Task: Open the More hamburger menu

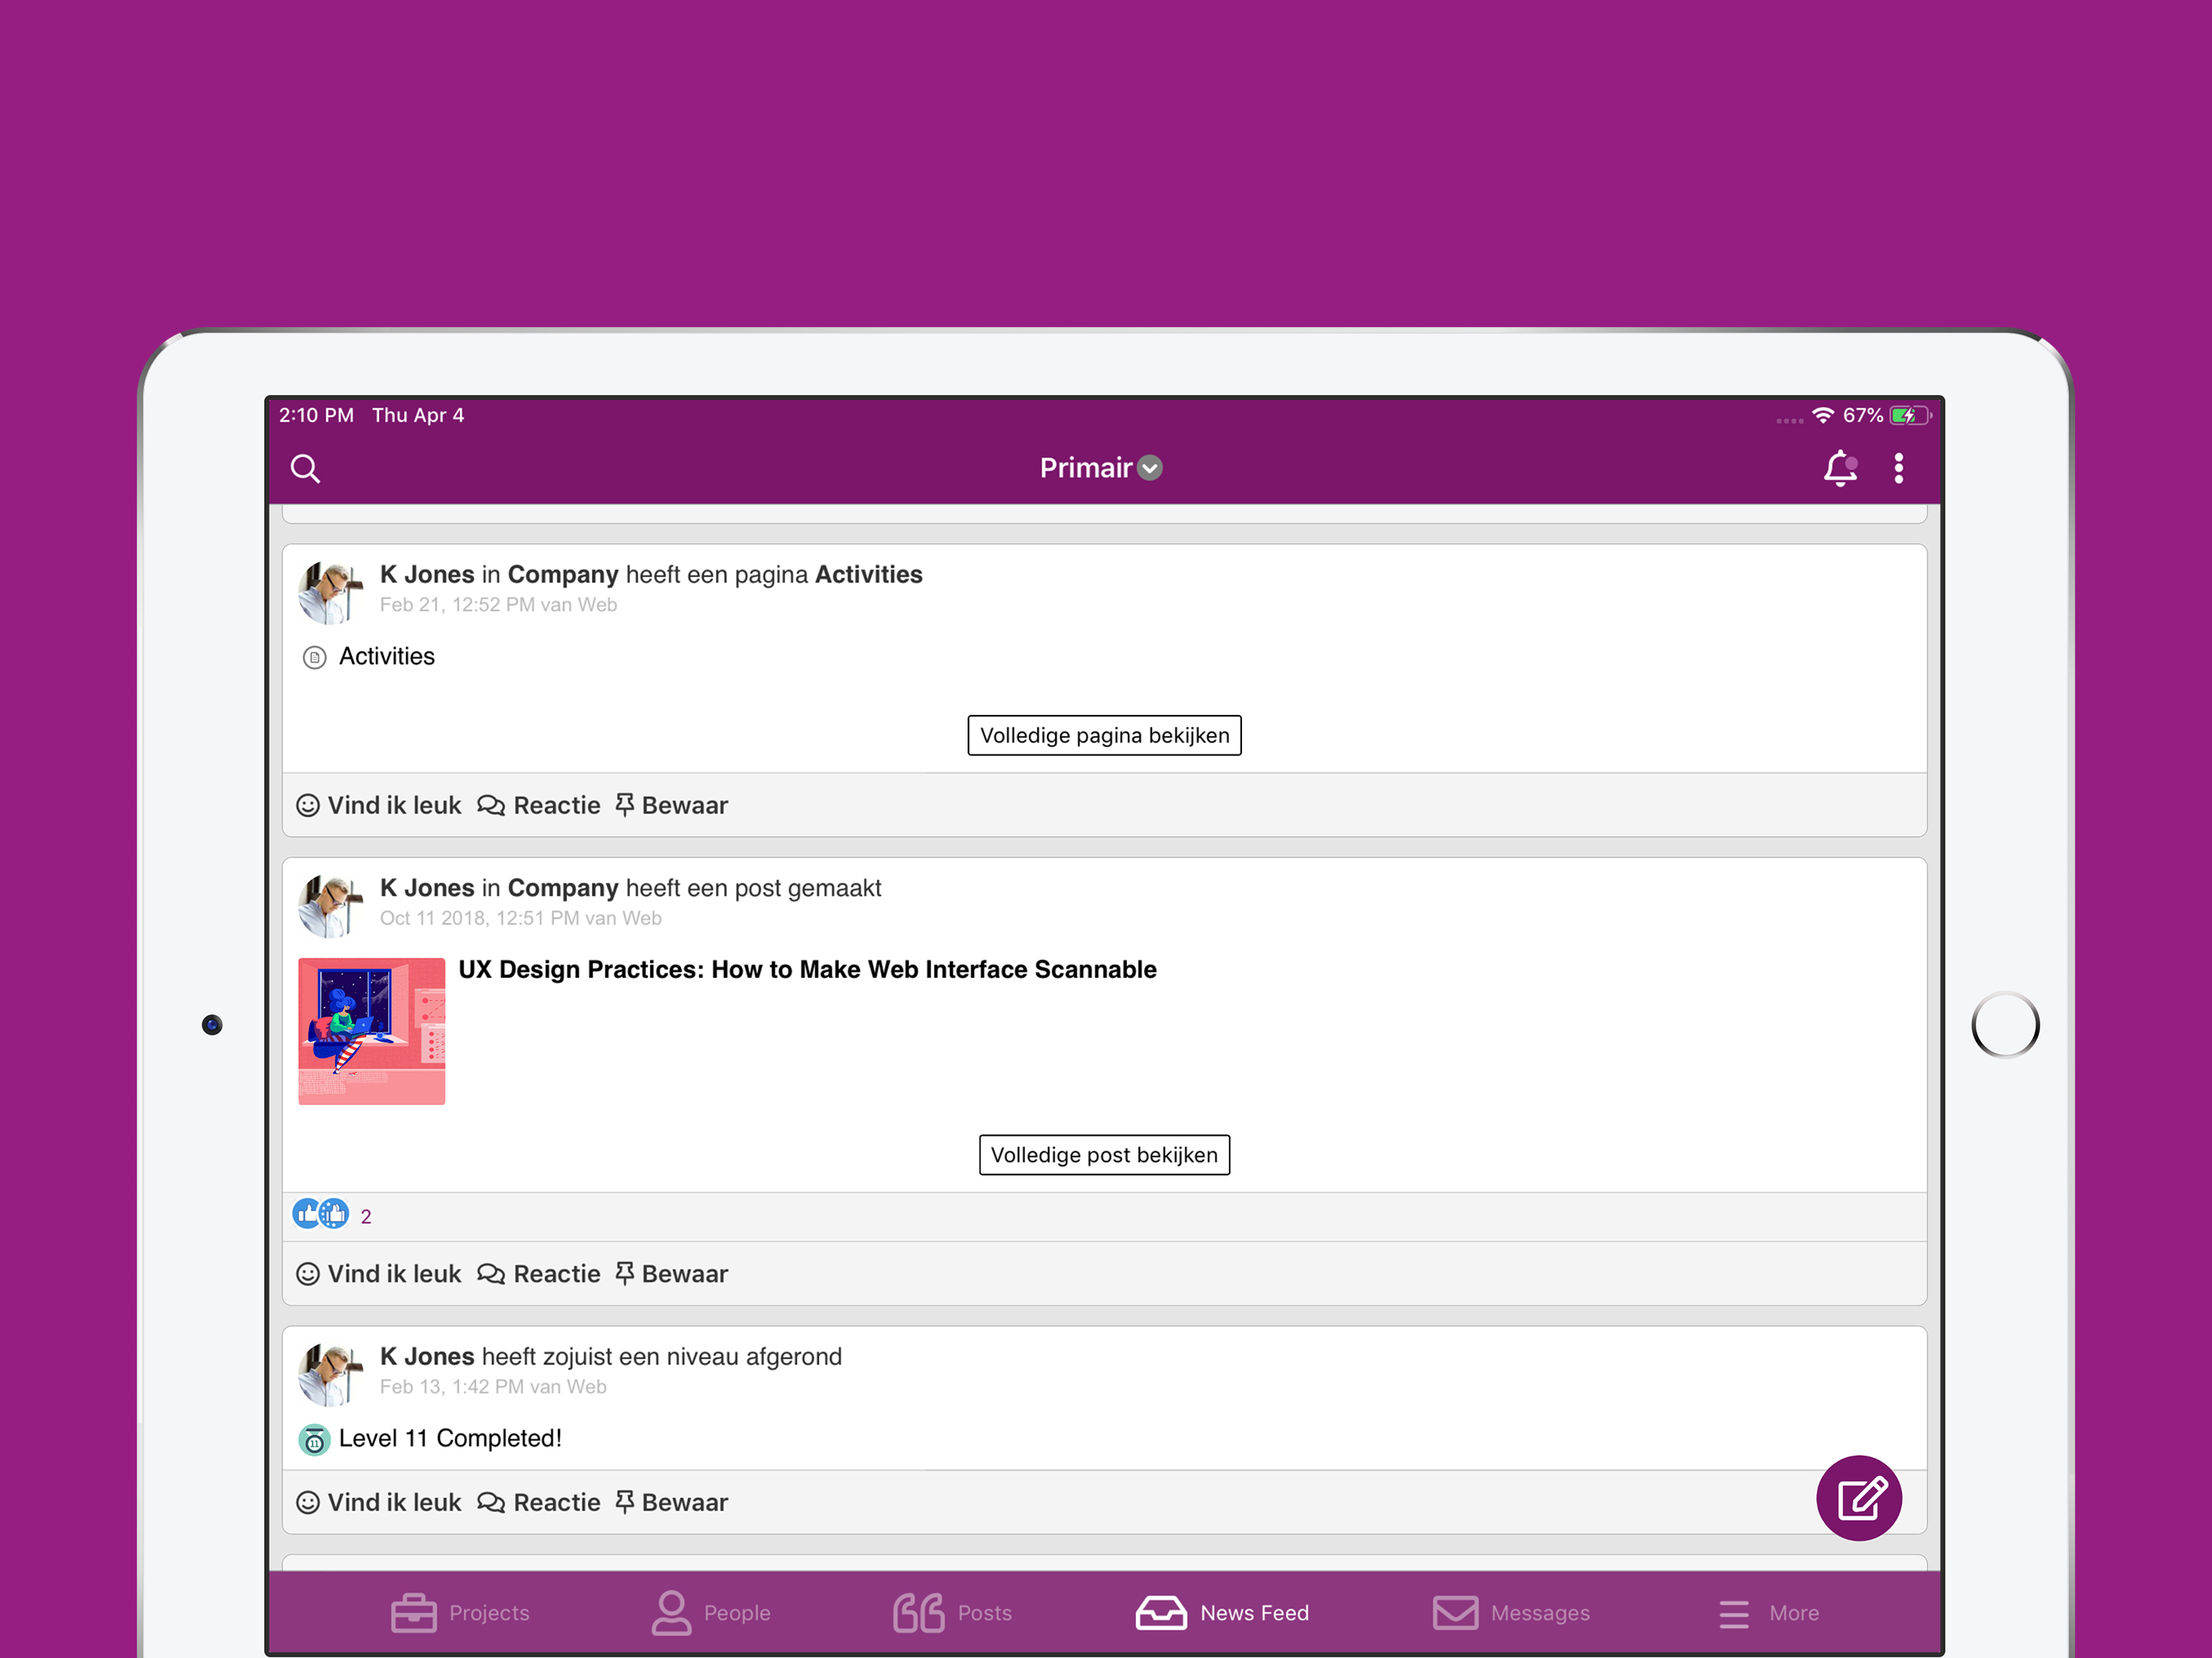Action: tap(1768, 1612)
